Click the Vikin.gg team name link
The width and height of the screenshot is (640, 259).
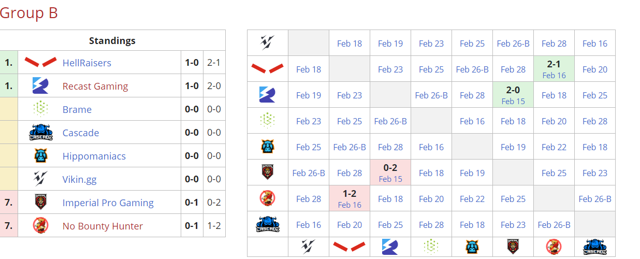pos(79,179)
